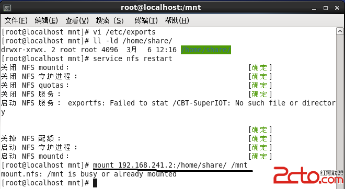The width and height of the screenshot is (345, 189).
Task: Click the highlighted /home/share/ directory text
Action: (206, 50)
